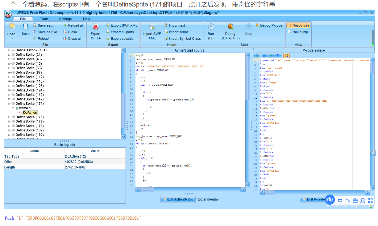Collapse the DefineSprite (171) tree node
This screenshot has height=226, width=378.
9,104
